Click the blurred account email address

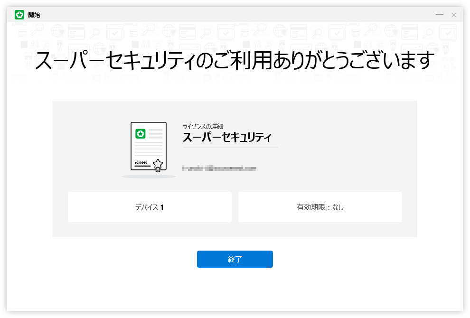[219, 168]
